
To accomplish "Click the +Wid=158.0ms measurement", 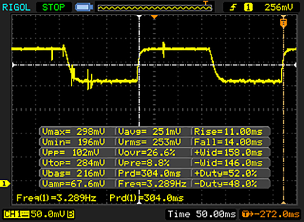I will point(228,153).
